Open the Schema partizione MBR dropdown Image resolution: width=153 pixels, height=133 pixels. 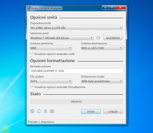(x=51, y=48)
